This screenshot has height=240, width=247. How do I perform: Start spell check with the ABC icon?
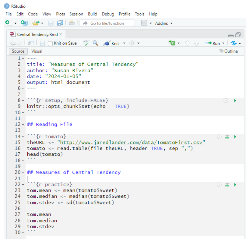tap(86, 43)
